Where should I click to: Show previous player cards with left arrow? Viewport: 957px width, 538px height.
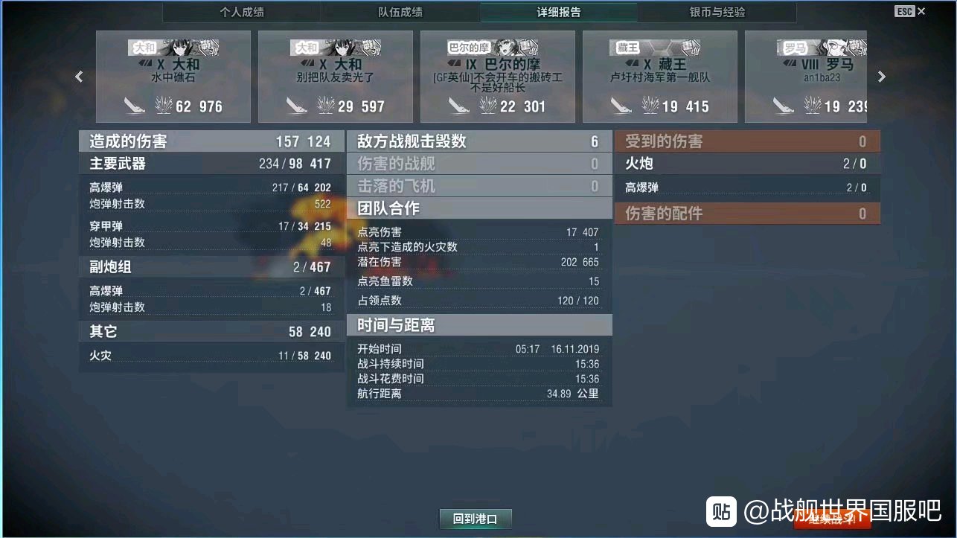click(79, 77)
